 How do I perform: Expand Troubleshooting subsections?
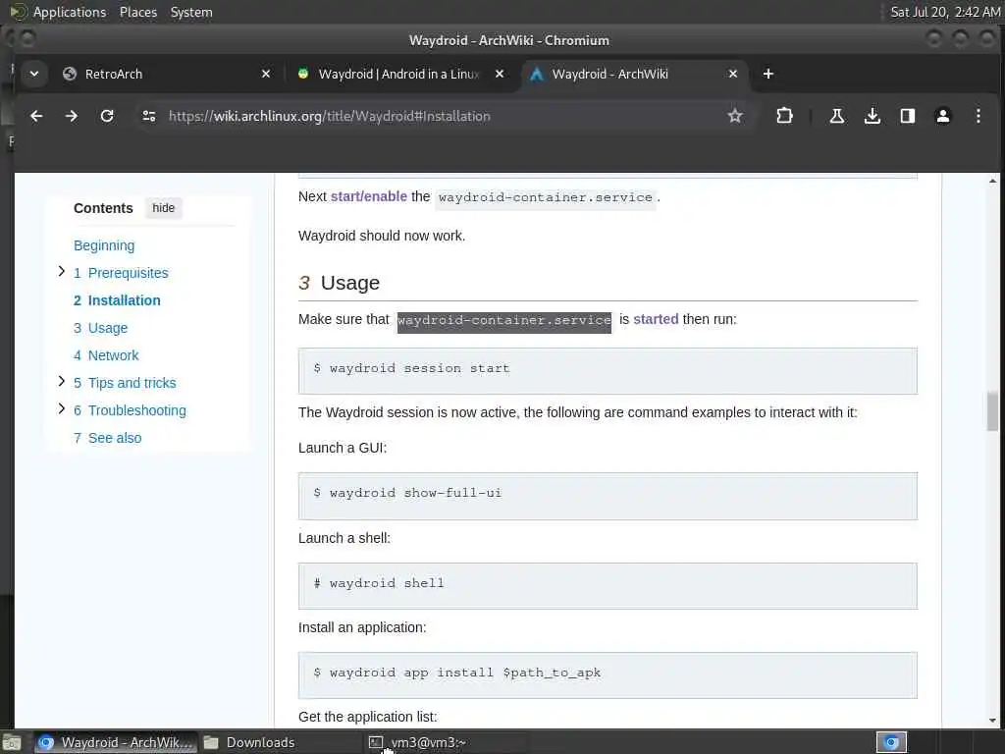62,408
